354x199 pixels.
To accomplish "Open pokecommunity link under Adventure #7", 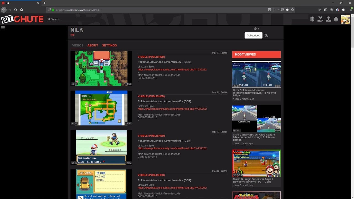I will 172,70.
